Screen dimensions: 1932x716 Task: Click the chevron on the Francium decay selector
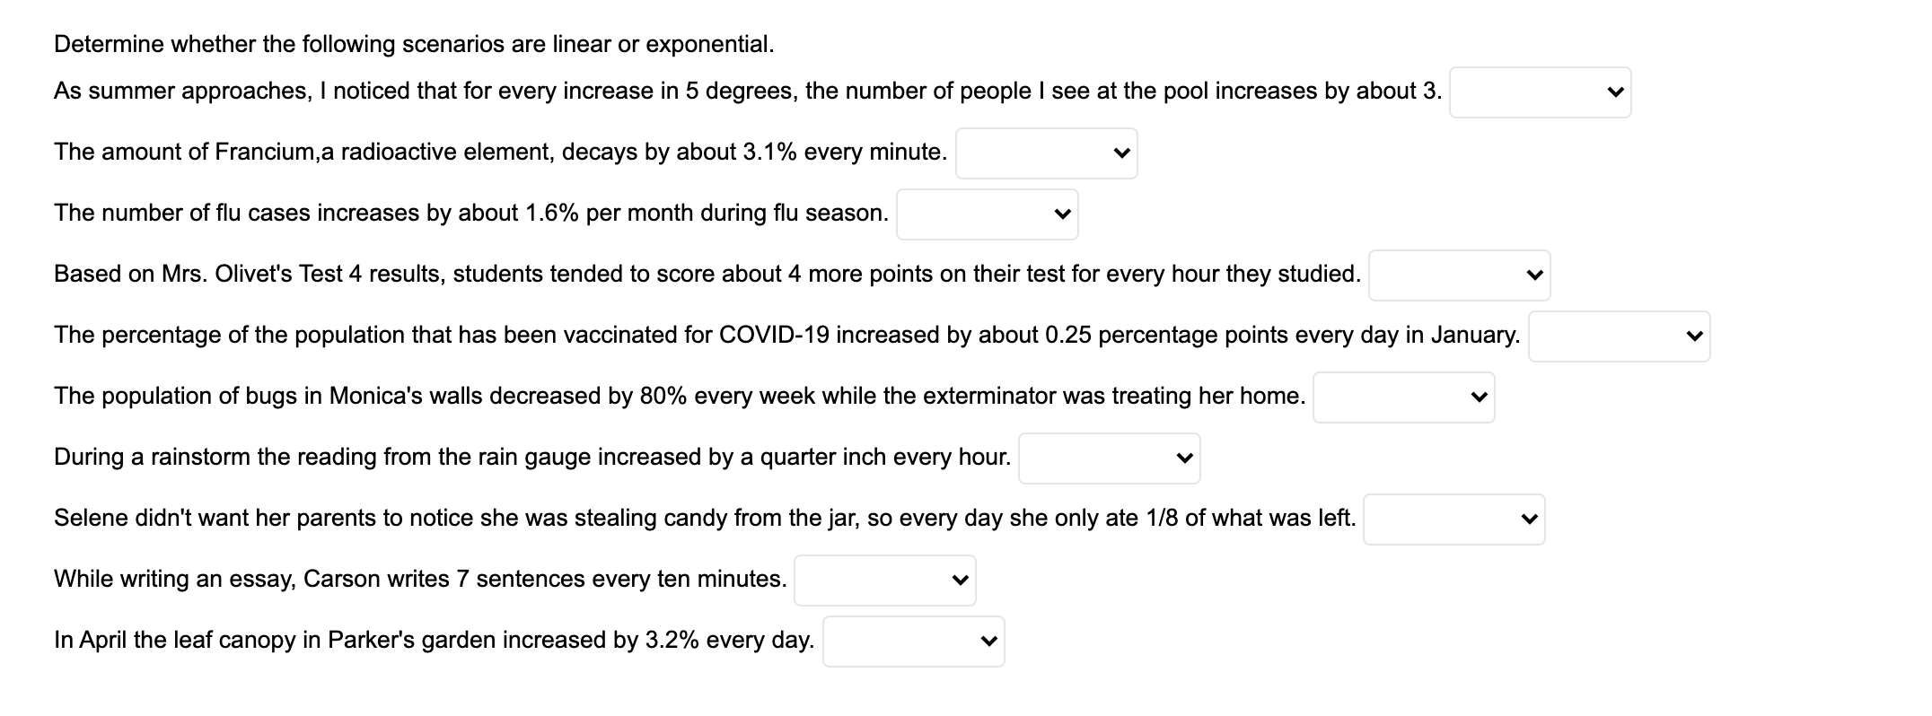tap(1120, 153)
